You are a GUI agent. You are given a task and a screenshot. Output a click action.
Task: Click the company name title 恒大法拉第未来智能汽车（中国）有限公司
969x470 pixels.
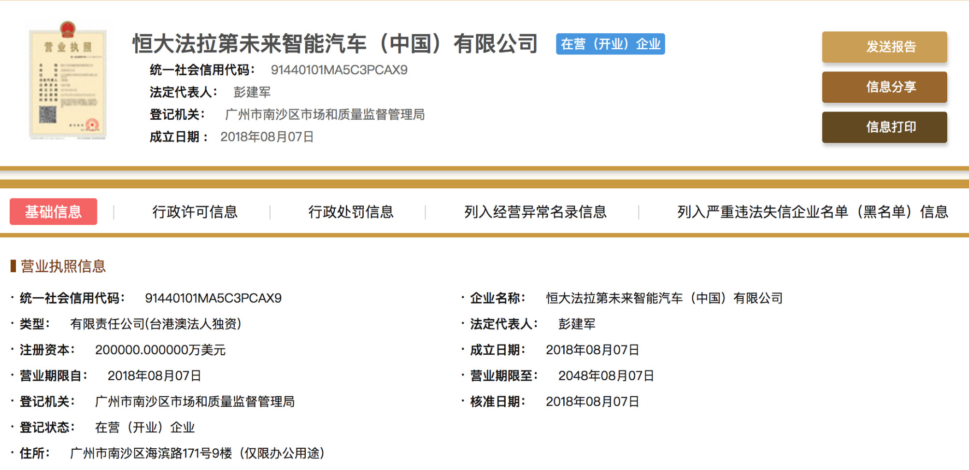click(335, 44)
